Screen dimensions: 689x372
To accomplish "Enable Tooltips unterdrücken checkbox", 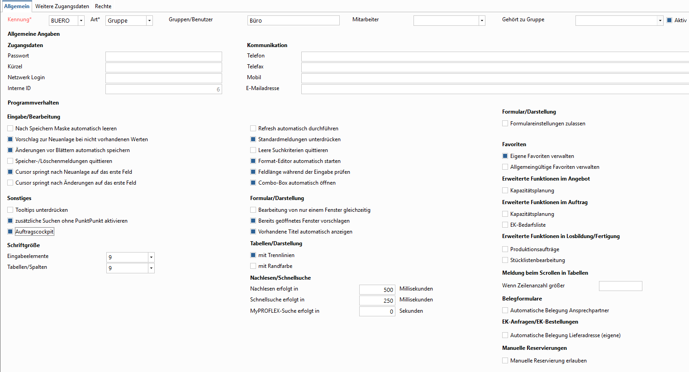I will 10,210.
